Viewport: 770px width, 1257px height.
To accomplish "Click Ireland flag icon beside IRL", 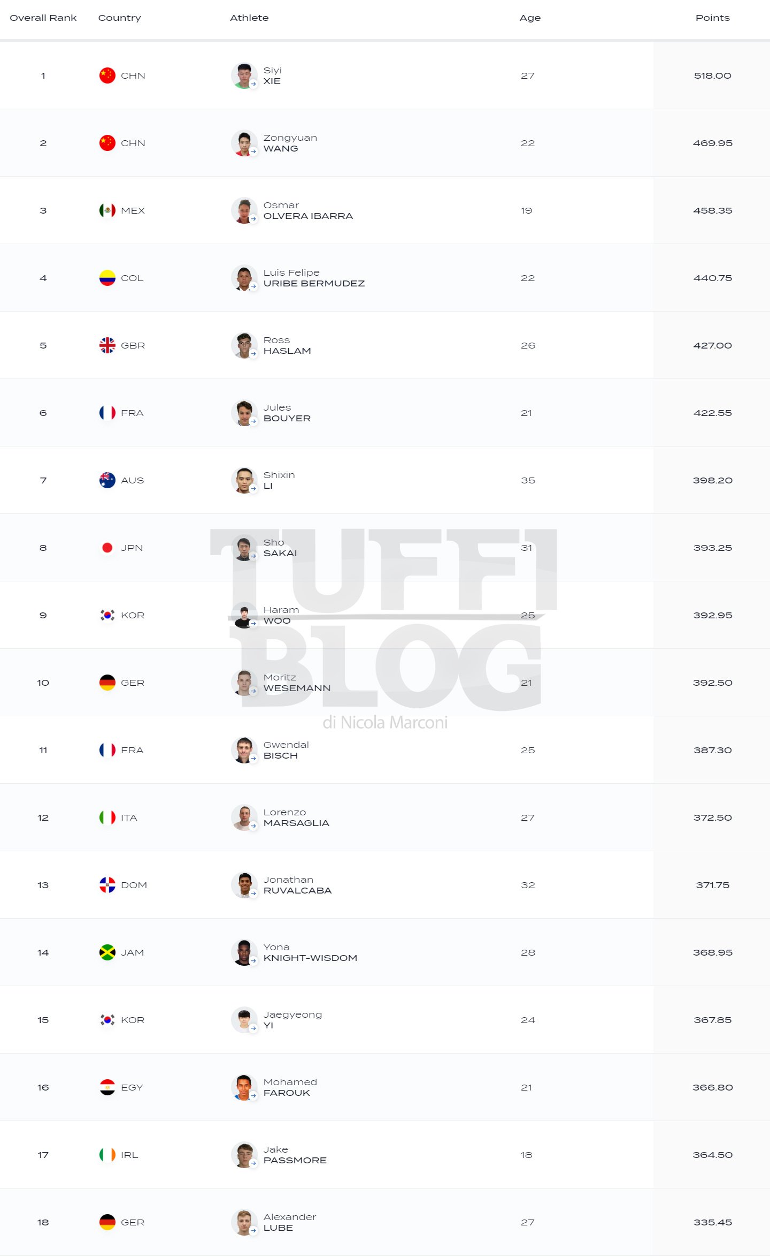I will (107, 1155).
